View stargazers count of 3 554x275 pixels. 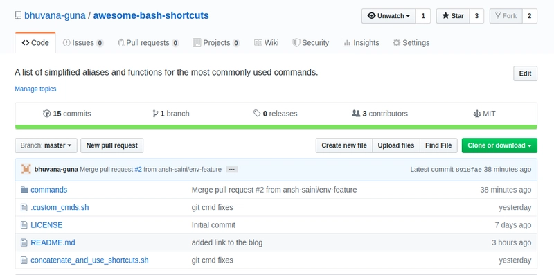point(476,16)
